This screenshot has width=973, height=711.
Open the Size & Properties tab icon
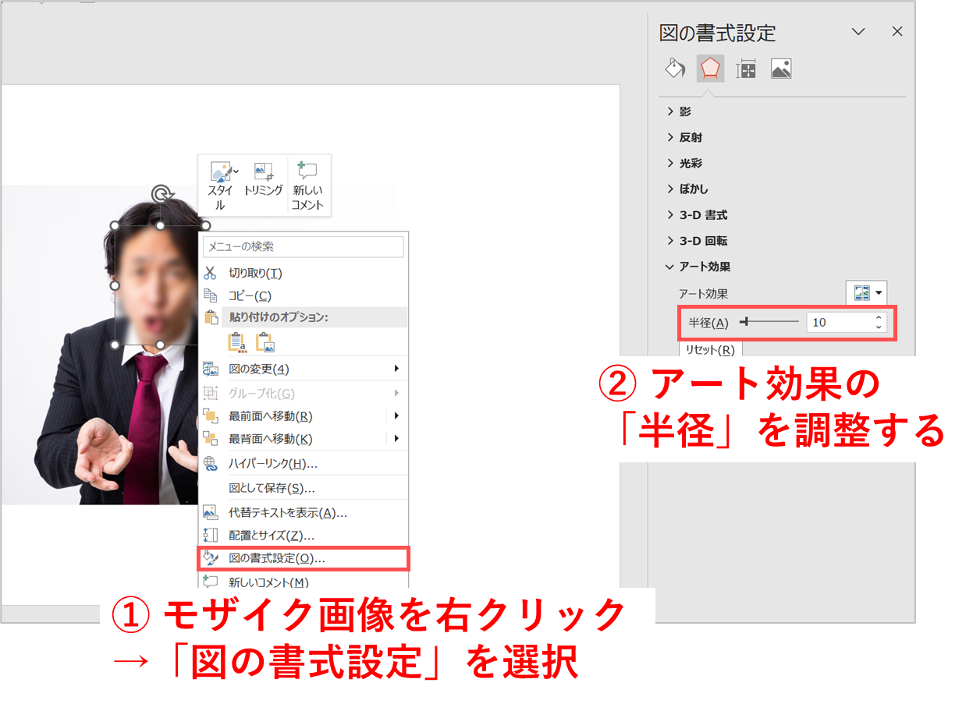pos(746,69)
